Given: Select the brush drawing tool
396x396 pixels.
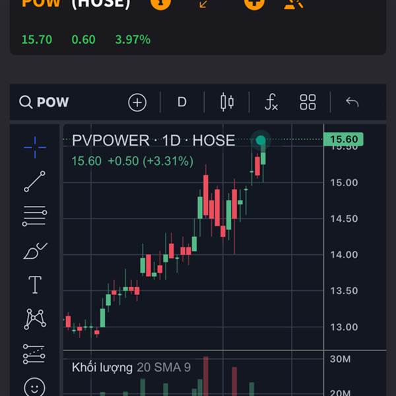Looking at the screenshot, I should [35, 251].
